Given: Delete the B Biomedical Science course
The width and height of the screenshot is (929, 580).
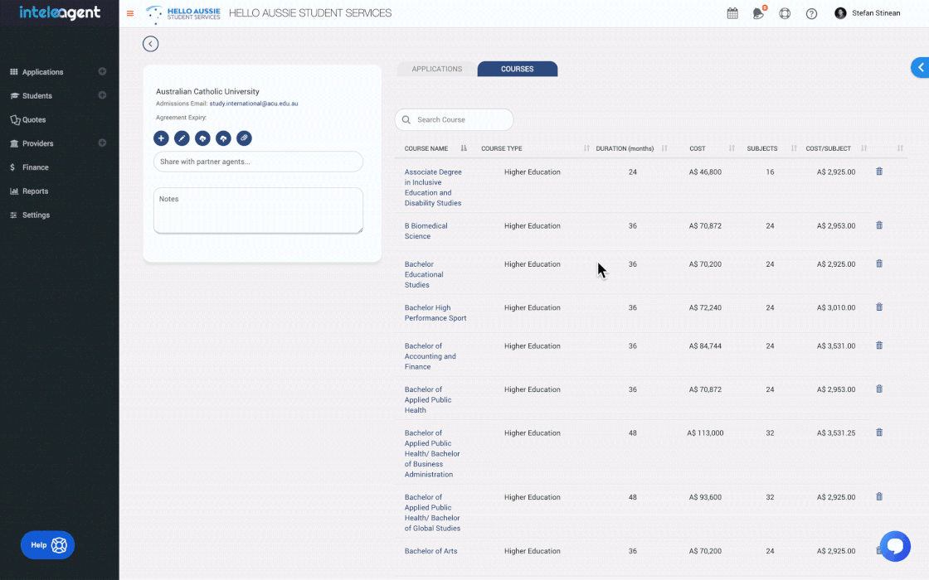Looking at the screenshot, I should (x=879, y=225).
